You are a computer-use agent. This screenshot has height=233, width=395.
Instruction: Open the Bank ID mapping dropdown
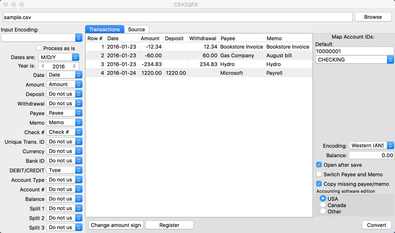pyautogui.click(x=64, y=161)
